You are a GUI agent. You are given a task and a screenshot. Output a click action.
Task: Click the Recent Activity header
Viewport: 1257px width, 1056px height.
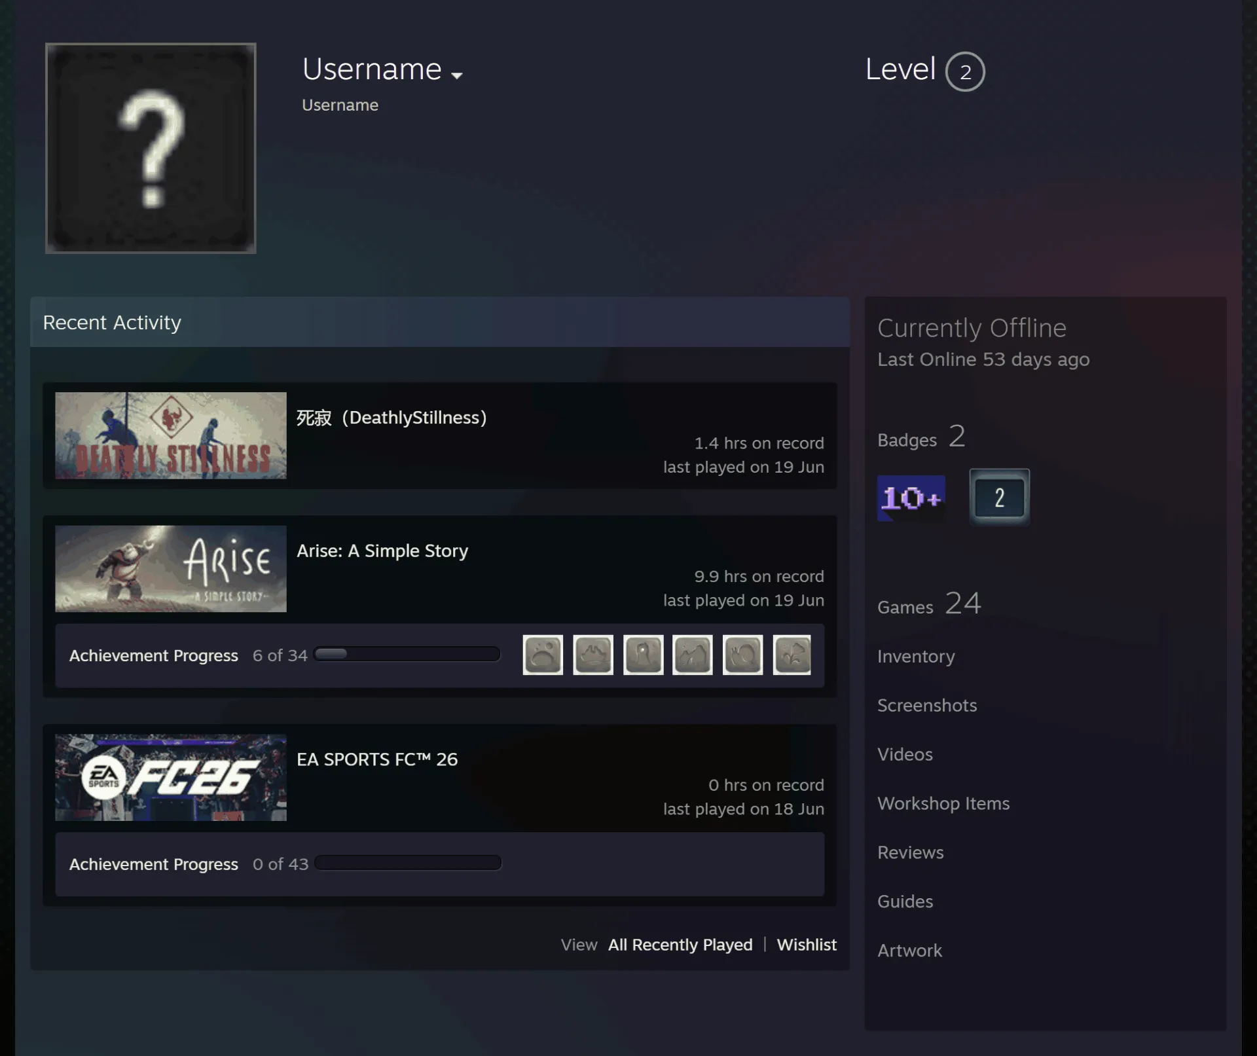click(x=439, y=322)
